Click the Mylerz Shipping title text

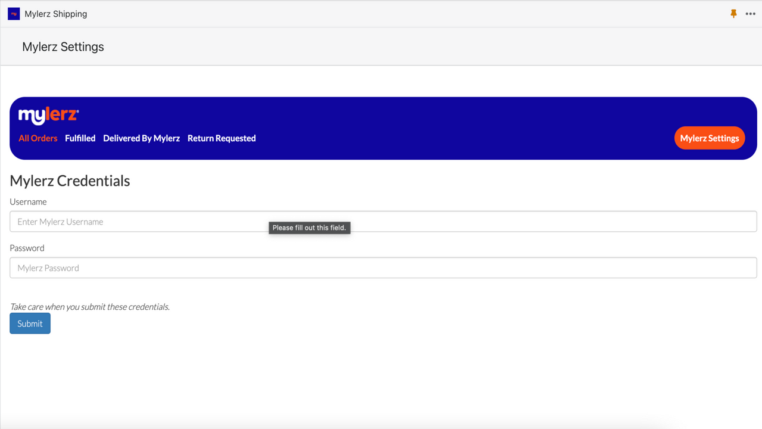tap(55, 13)
